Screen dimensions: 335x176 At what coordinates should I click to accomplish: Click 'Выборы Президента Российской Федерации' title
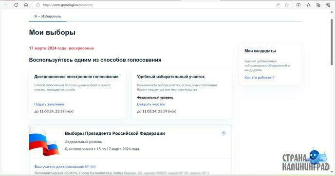(x=115, y=133)
